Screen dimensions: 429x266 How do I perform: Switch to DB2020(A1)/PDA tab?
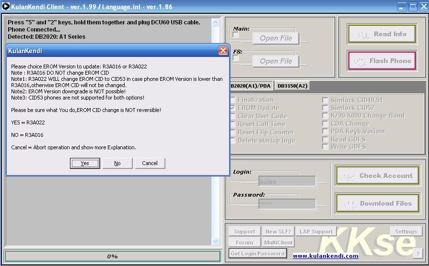[251, 86]
